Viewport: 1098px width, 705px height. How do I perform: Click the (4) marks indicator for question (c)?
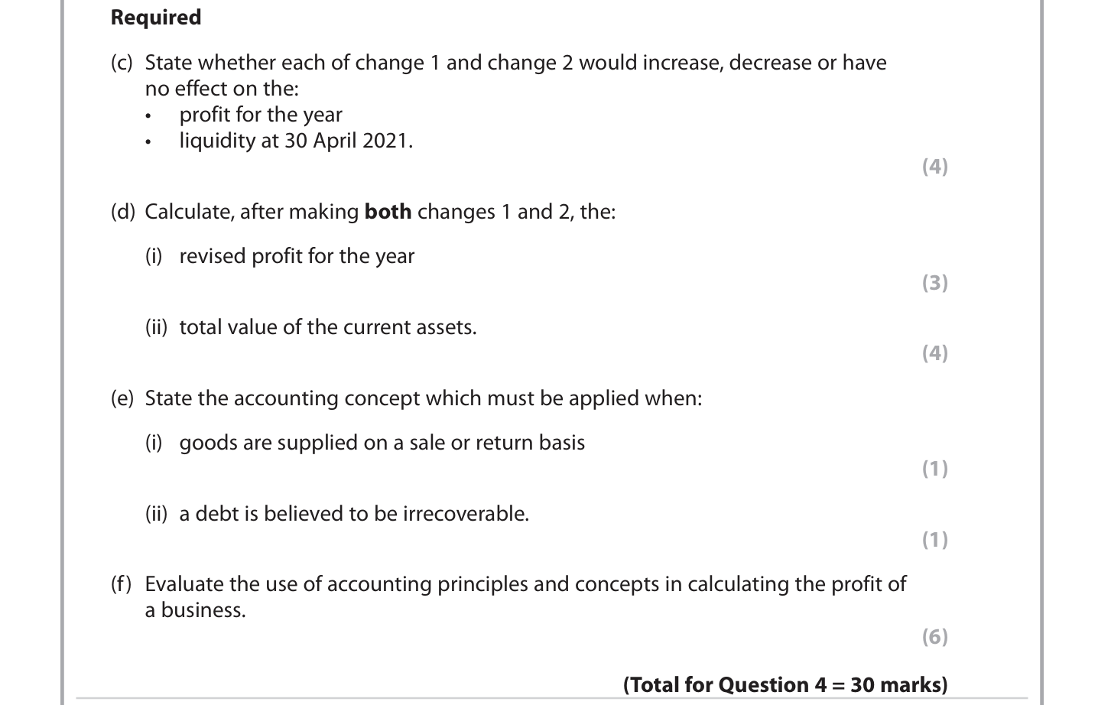coord(934,166)
